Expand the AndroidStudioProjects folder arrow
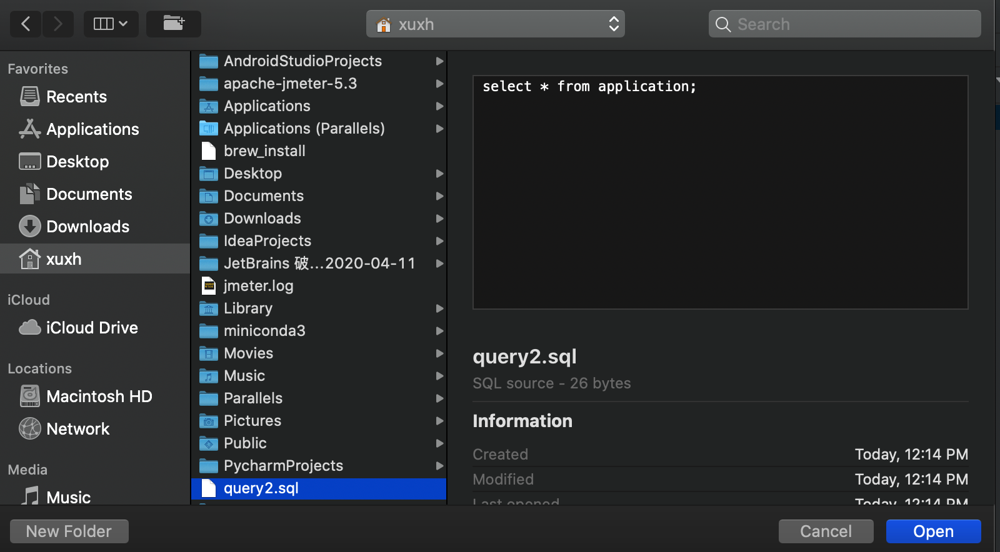Image resolution: width=1000 pixels, height=552 pixels. pos(439,61)
